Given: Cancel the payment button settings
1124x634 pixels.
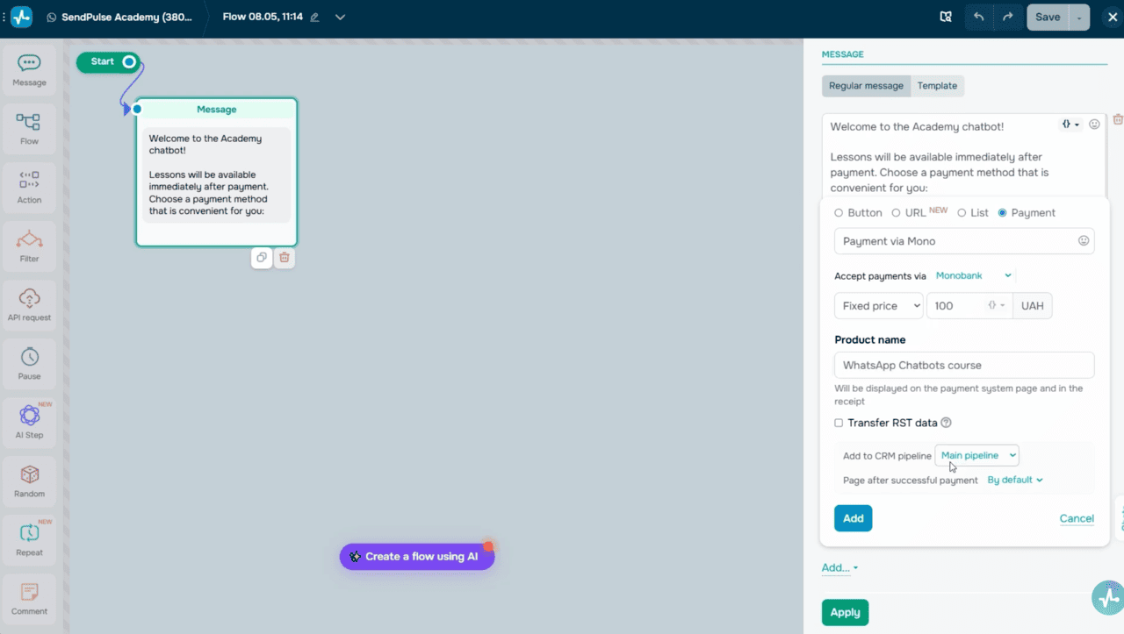Looking at the screenshot, I should 1077,518.
